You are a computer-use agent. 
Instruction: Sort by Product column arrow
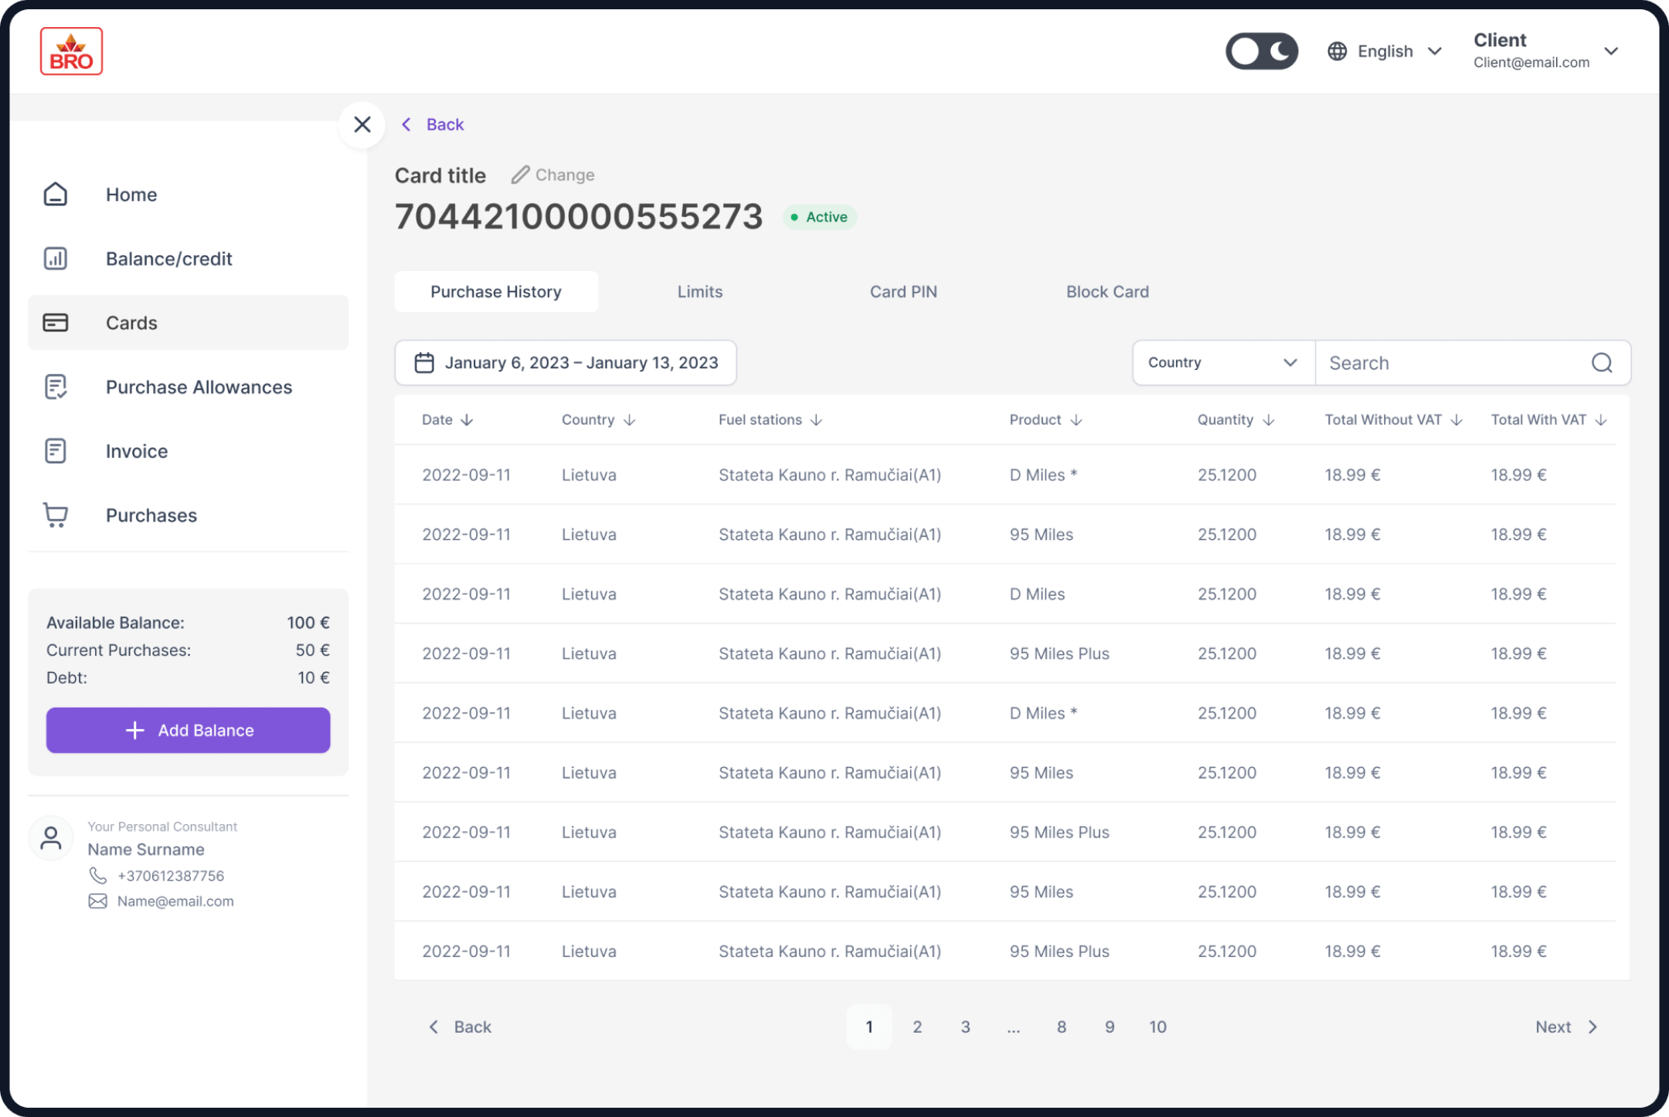[1076, 419]
